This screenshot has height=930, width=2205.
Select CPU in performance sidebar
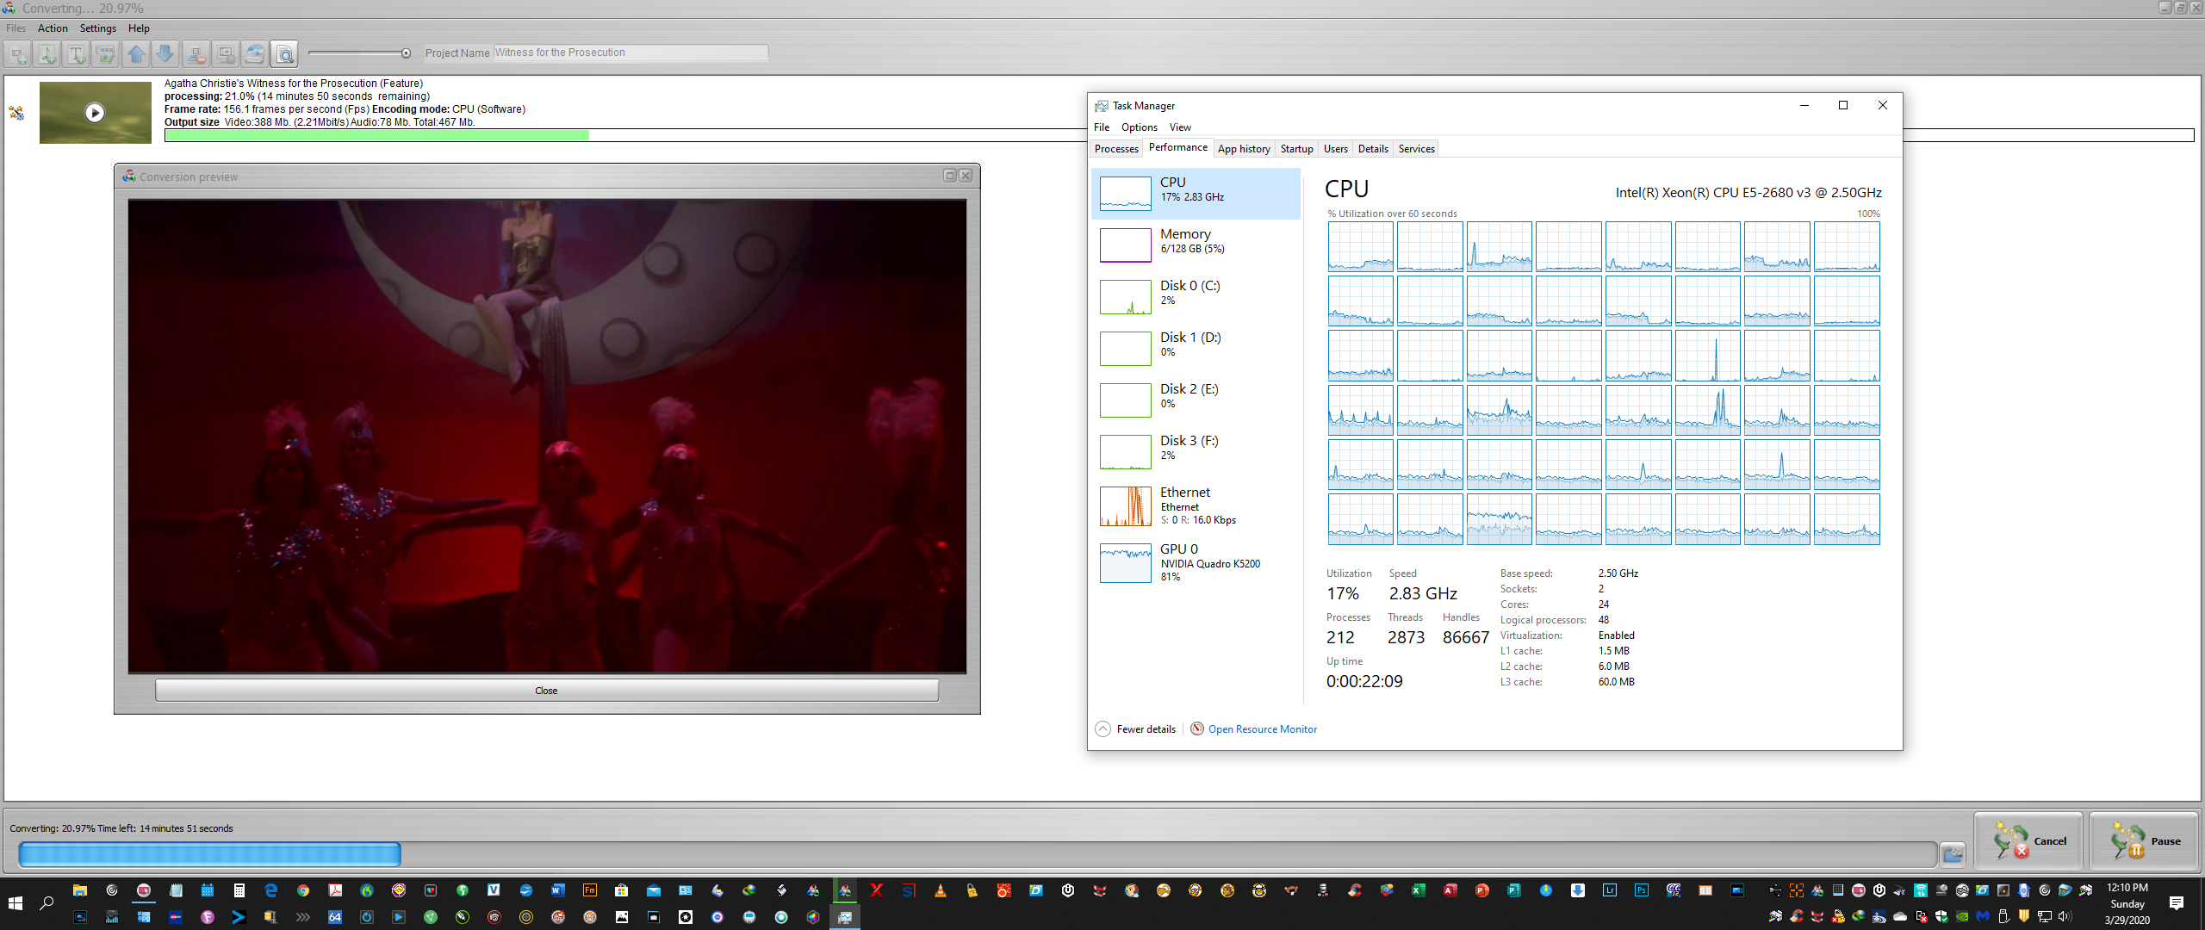click(1196, 193)
